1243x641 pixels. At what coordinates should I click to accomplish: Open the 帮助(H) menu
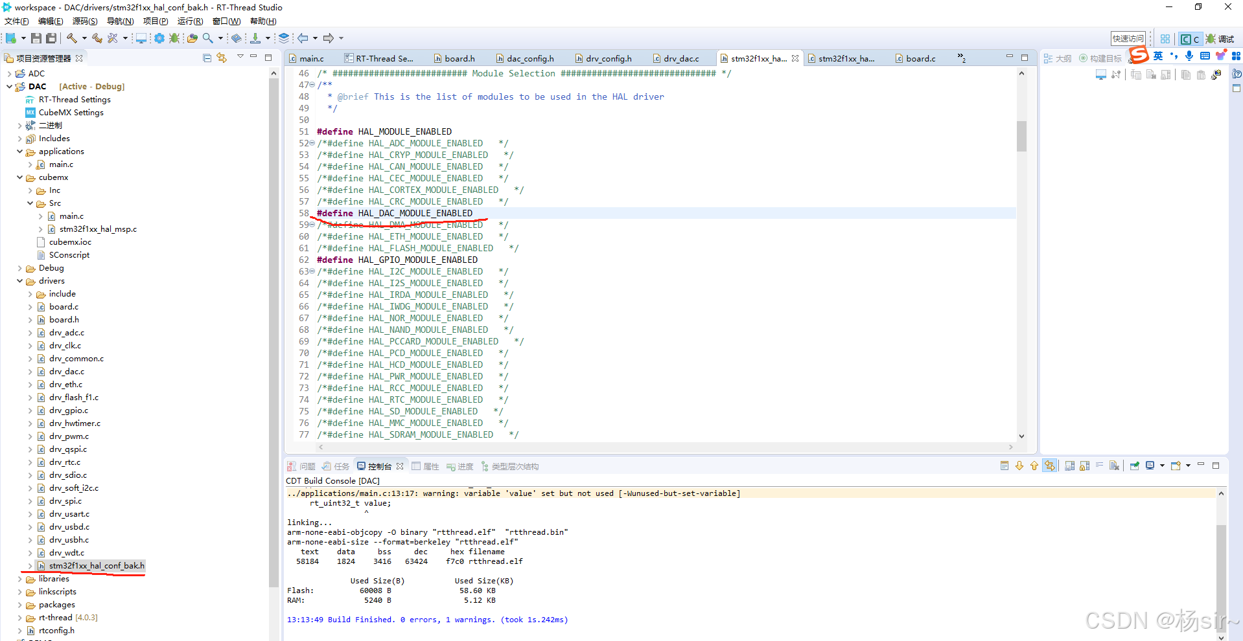pos(263,21)
